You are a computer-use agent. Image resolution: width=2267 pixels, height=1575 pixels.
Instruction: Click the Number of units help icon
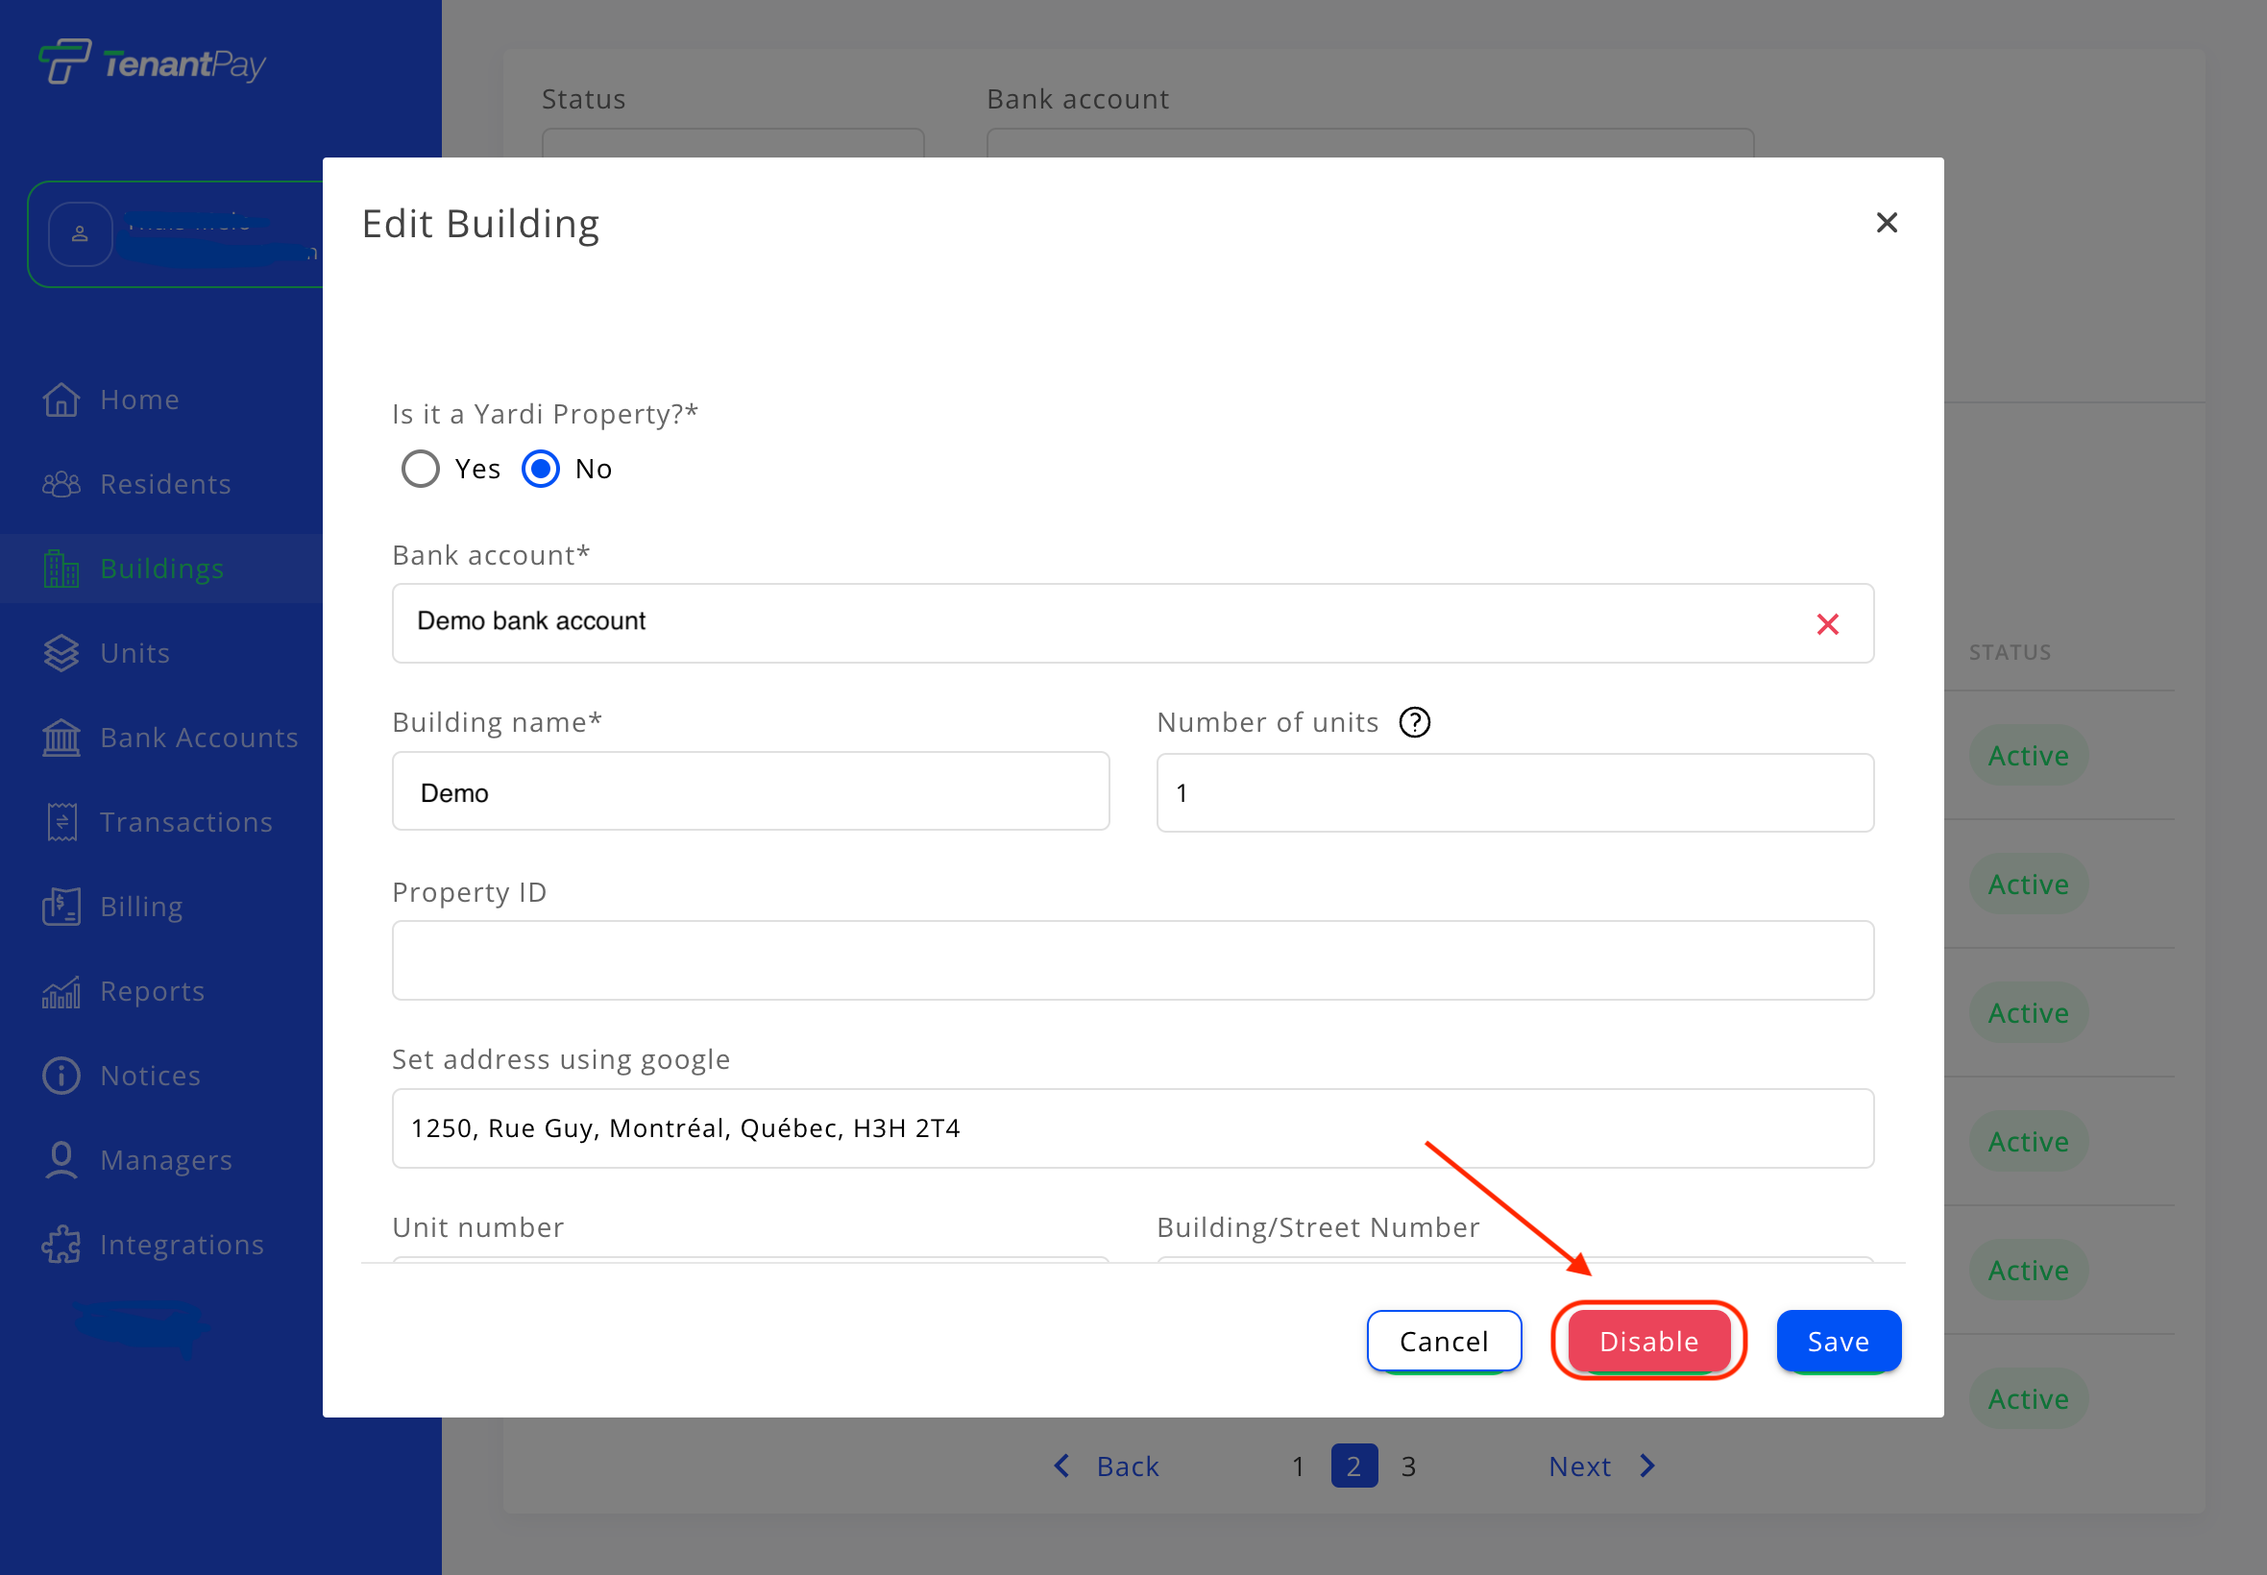(1414, 722)
